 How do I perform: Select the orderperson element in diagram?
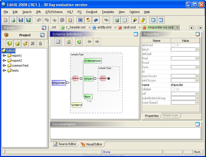[x=93, y=61]
